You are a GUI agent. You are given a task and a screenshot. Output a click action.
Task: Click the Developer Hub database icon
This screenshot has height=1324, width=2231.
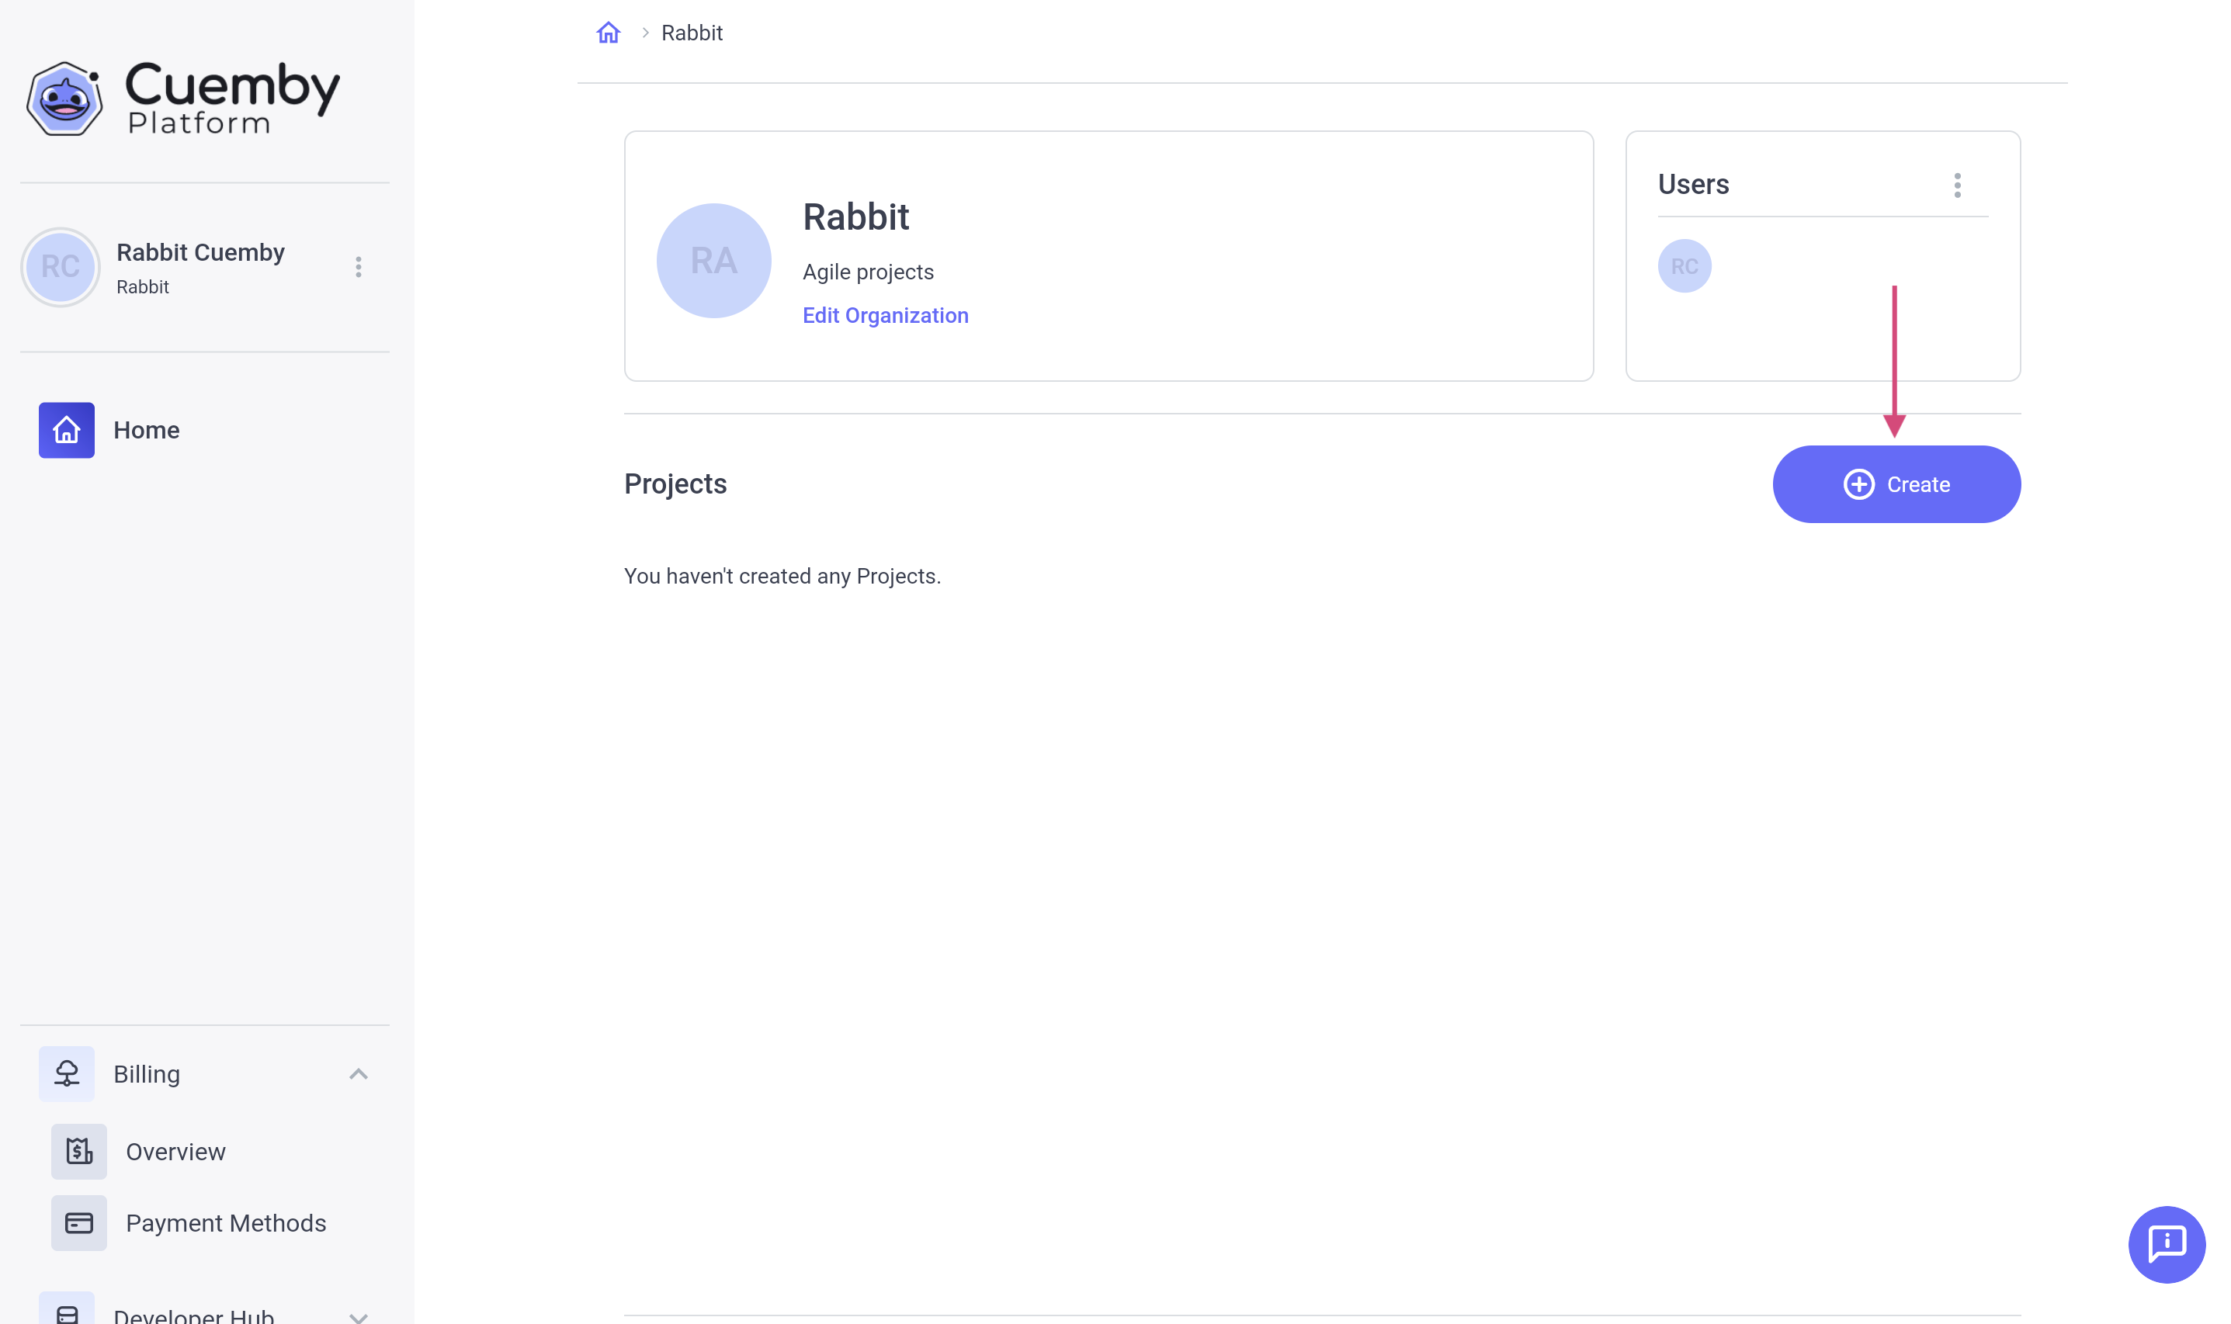[x=66, y=1312]
